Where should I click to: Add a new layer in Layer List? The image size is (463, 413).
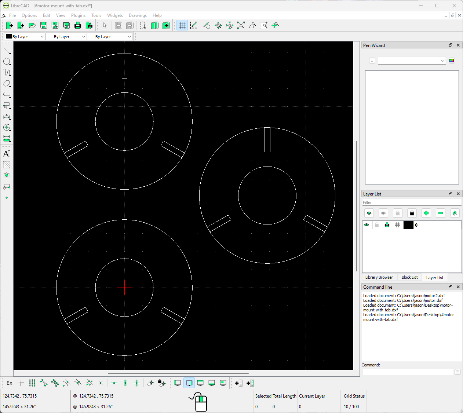(x=426, y=213)
